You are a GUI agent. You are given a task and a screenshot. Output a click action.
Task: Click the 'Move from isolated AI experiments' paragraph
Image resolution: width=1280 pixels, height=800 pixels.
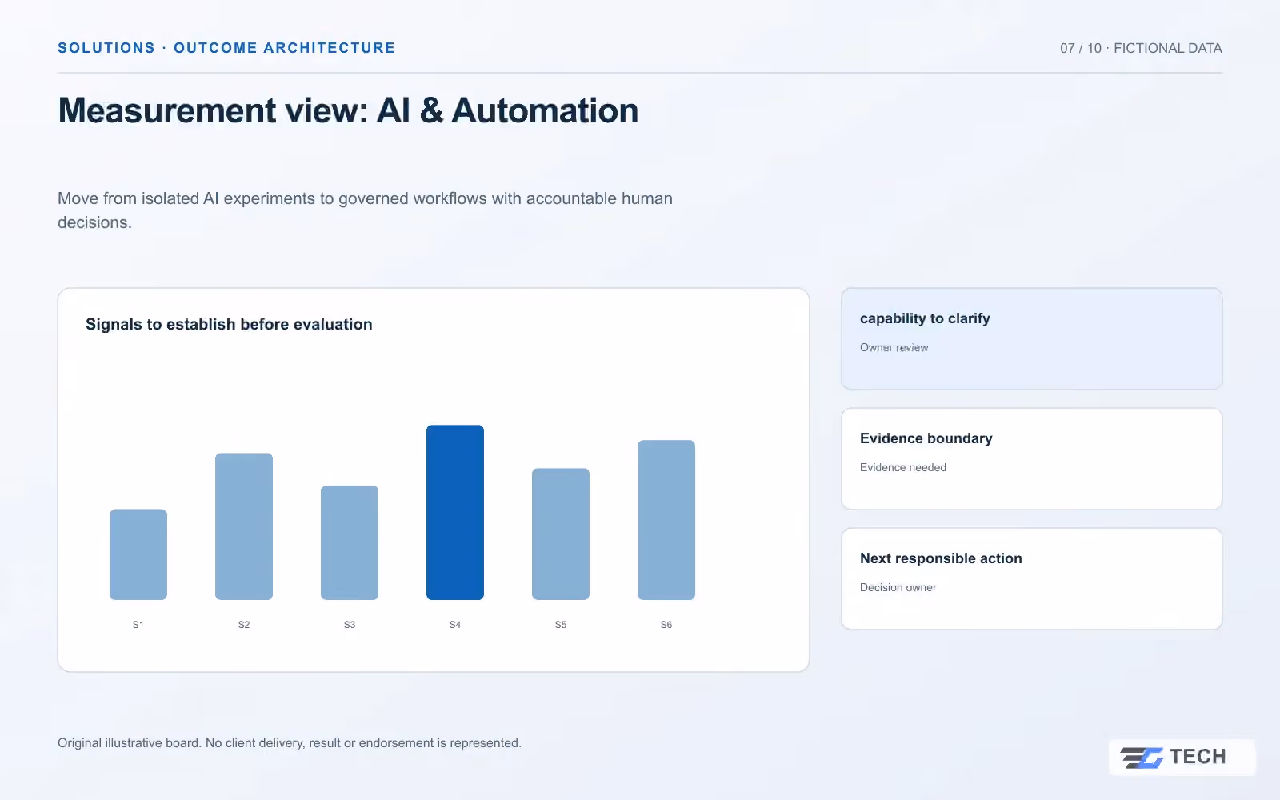(x=365, y=210)
